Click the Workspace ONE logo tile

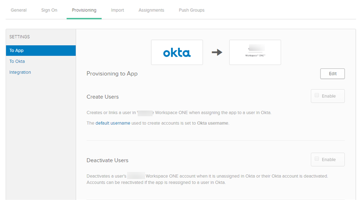pyautogui.click(x=255, y=52)
